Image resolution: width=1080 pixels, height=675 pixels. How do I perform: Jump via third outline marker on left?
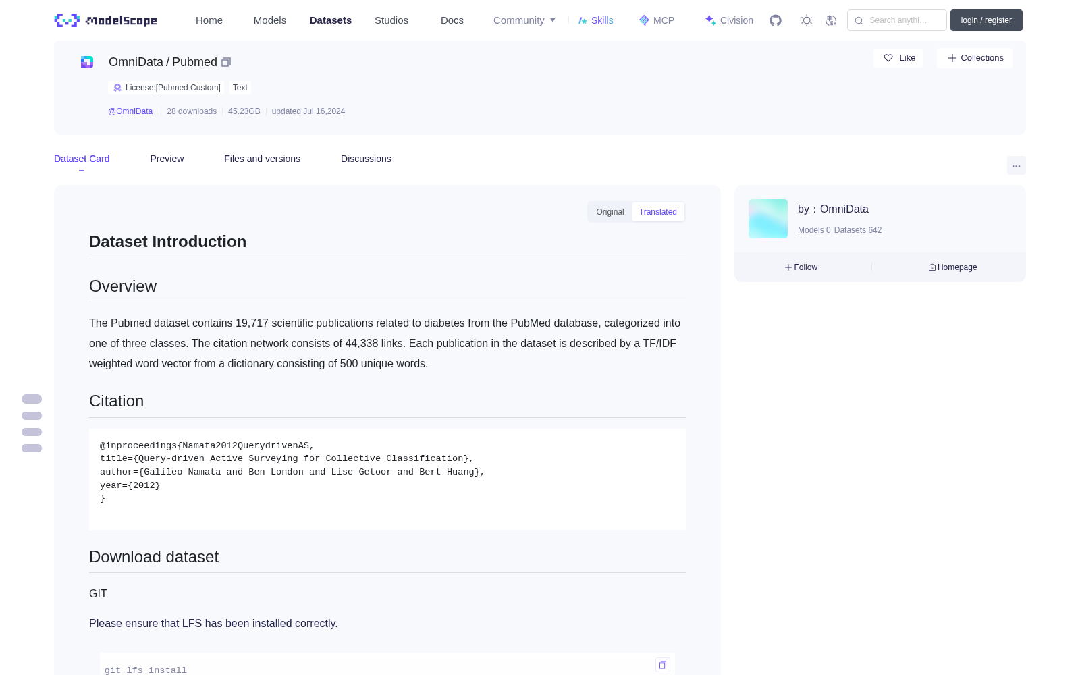click(32, 432)
